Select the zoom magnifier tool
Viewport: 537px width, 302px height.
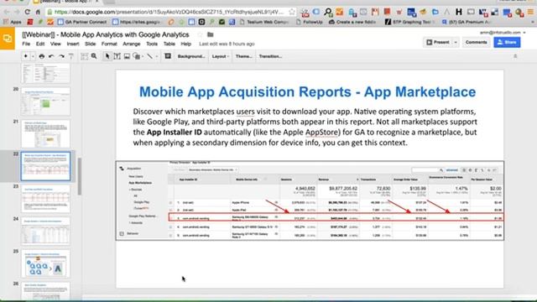[x=94, y=56]
